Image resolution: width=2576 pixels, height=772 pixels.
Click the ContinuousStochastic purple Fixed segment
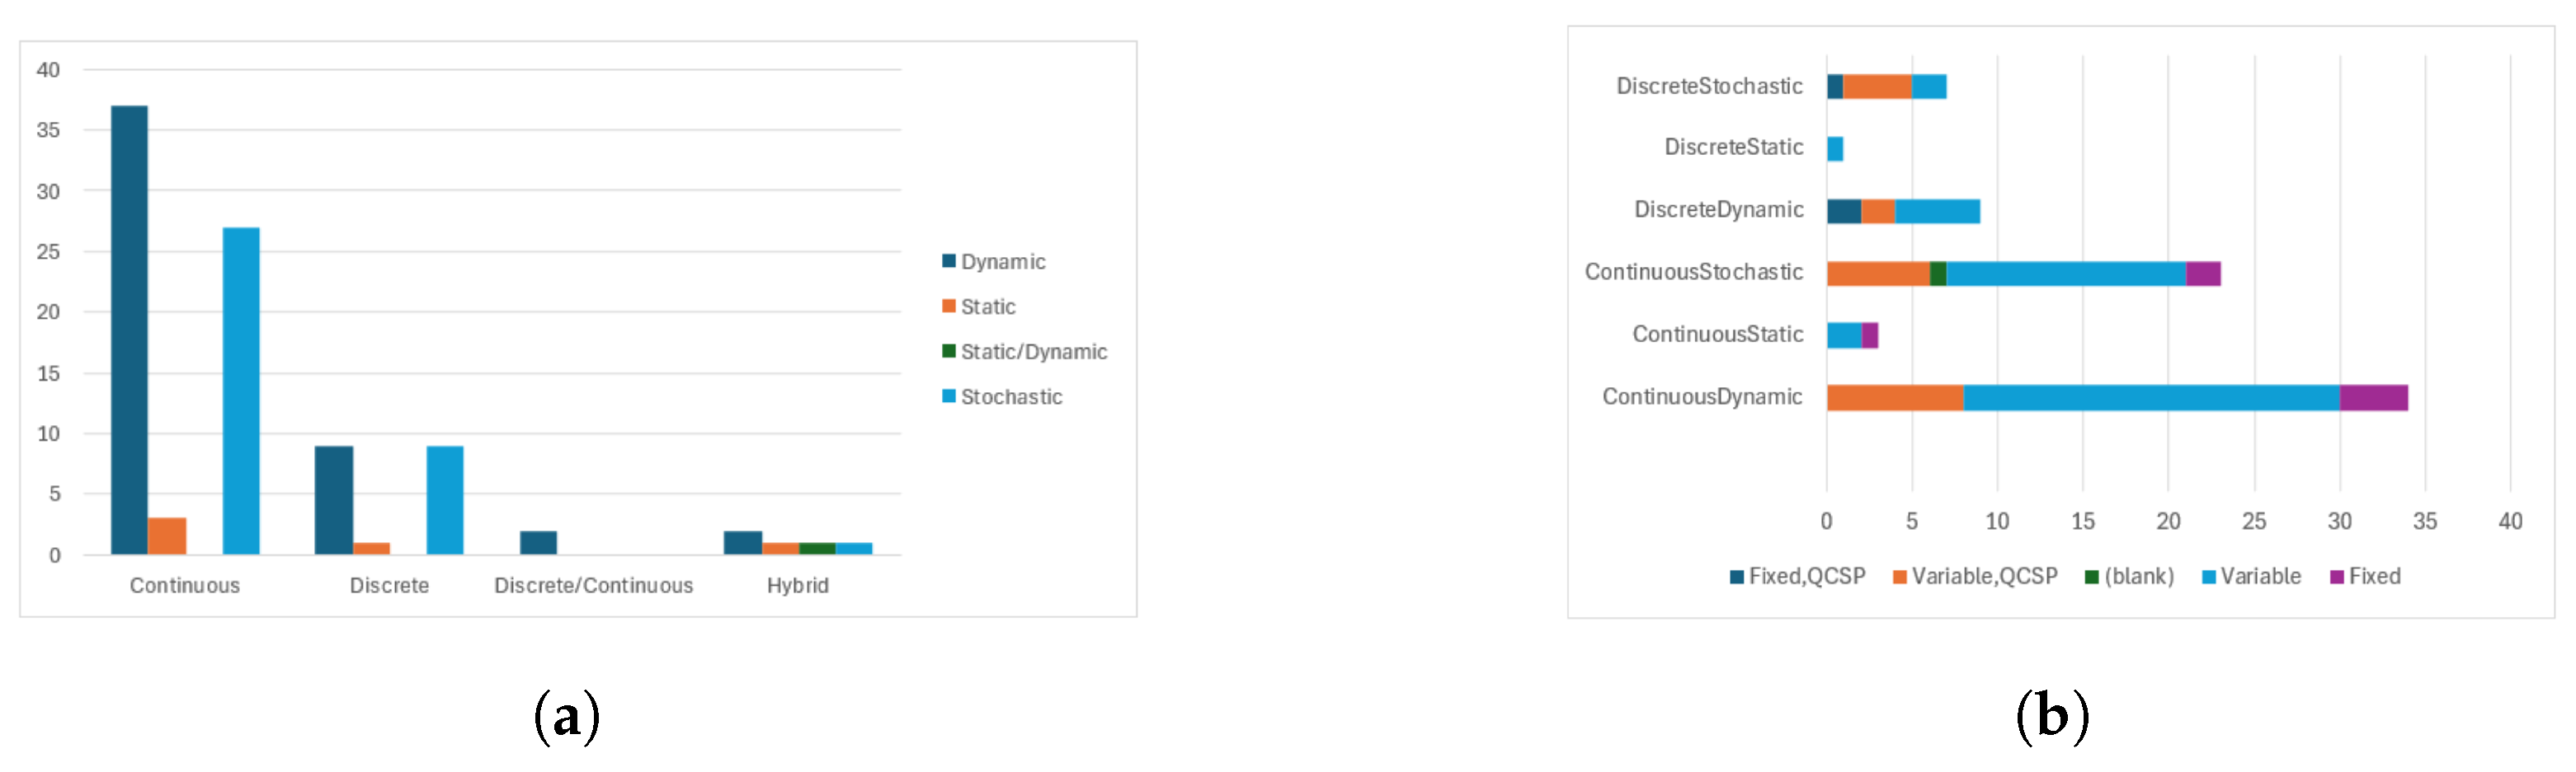[2203, 274]
